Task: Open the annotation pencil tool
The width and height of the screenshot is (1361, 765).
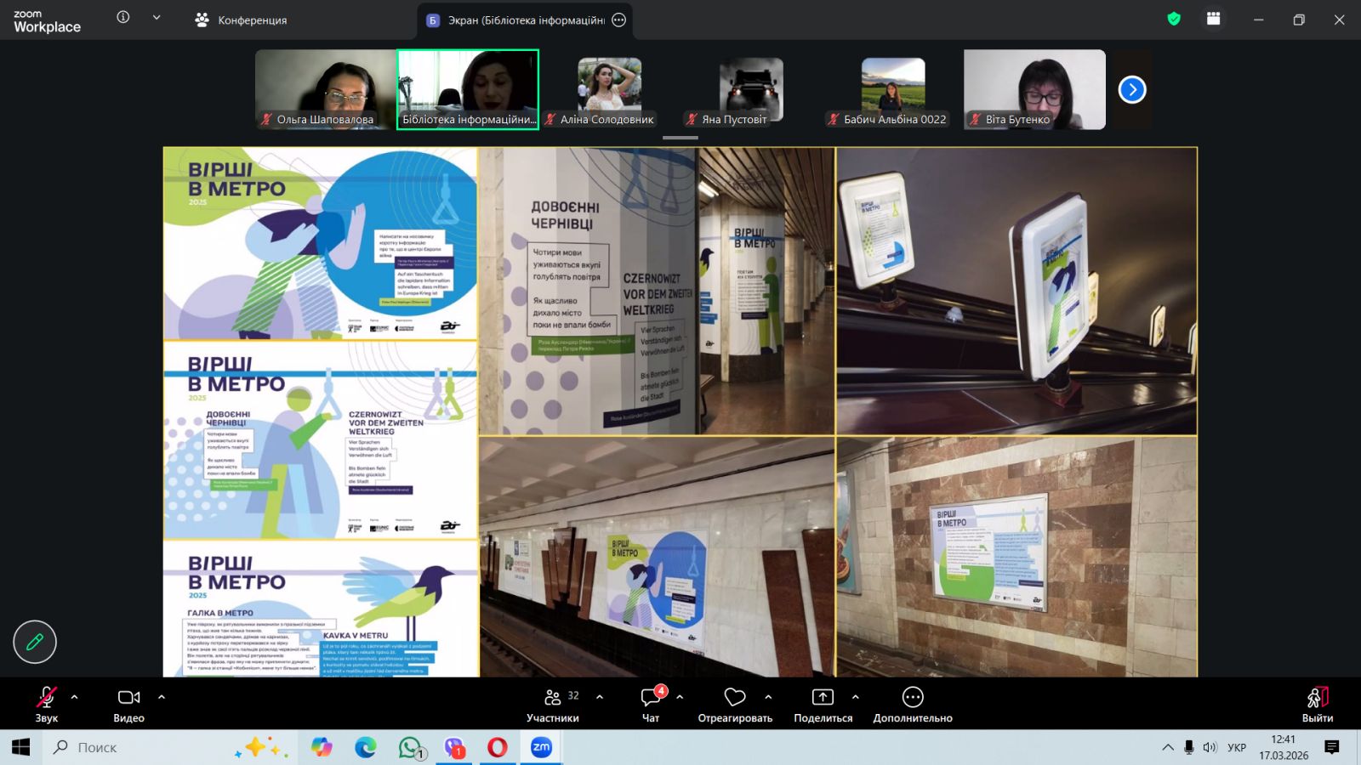Action: click(x=35, y=642)
